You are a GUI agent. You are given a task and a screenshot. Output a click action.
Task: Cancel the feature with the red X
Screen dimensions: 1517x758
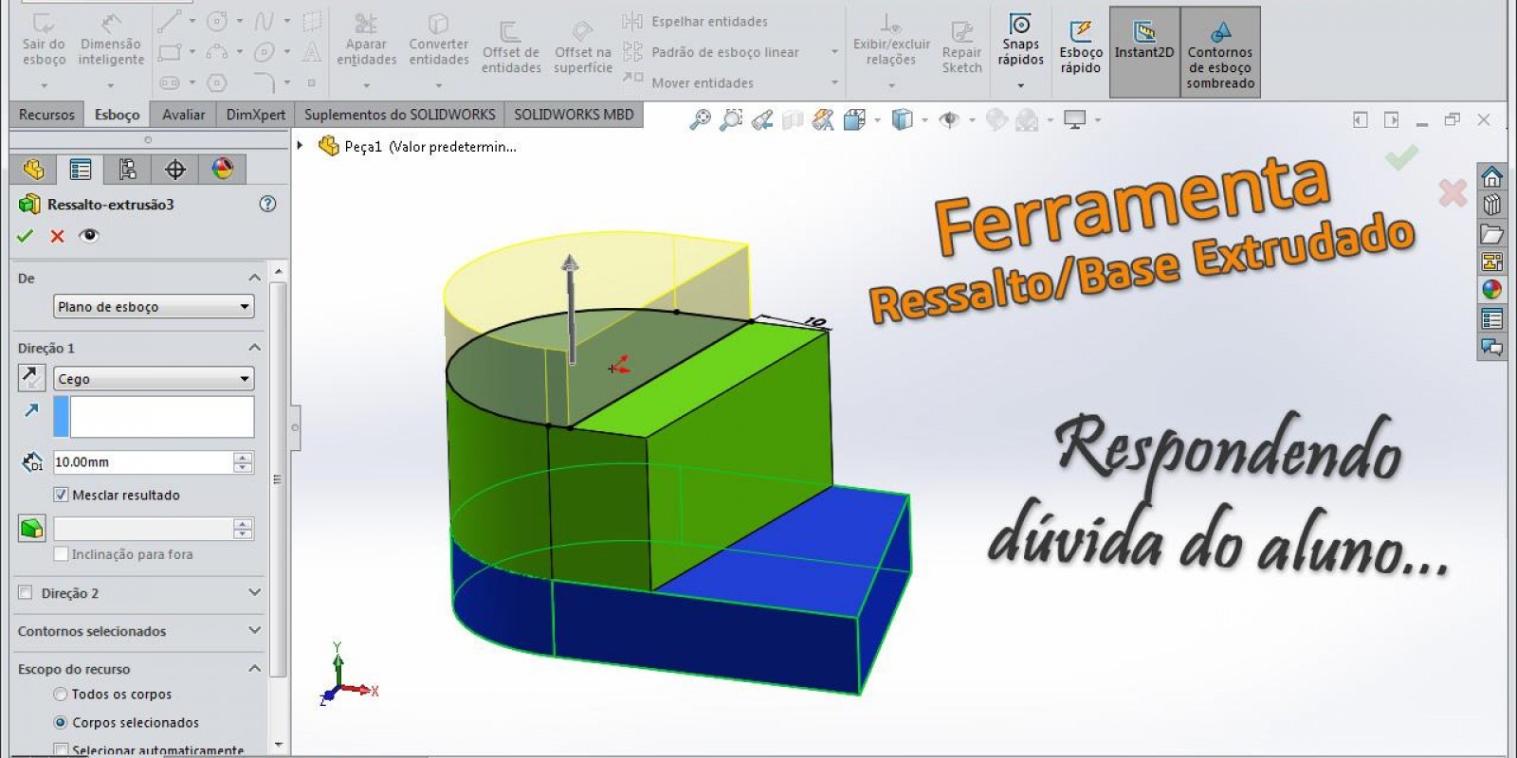coord(58,236)
